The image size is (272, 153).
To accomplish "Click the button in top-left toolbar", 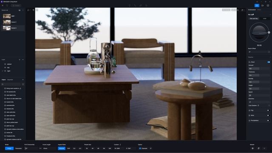I will 16,6.
